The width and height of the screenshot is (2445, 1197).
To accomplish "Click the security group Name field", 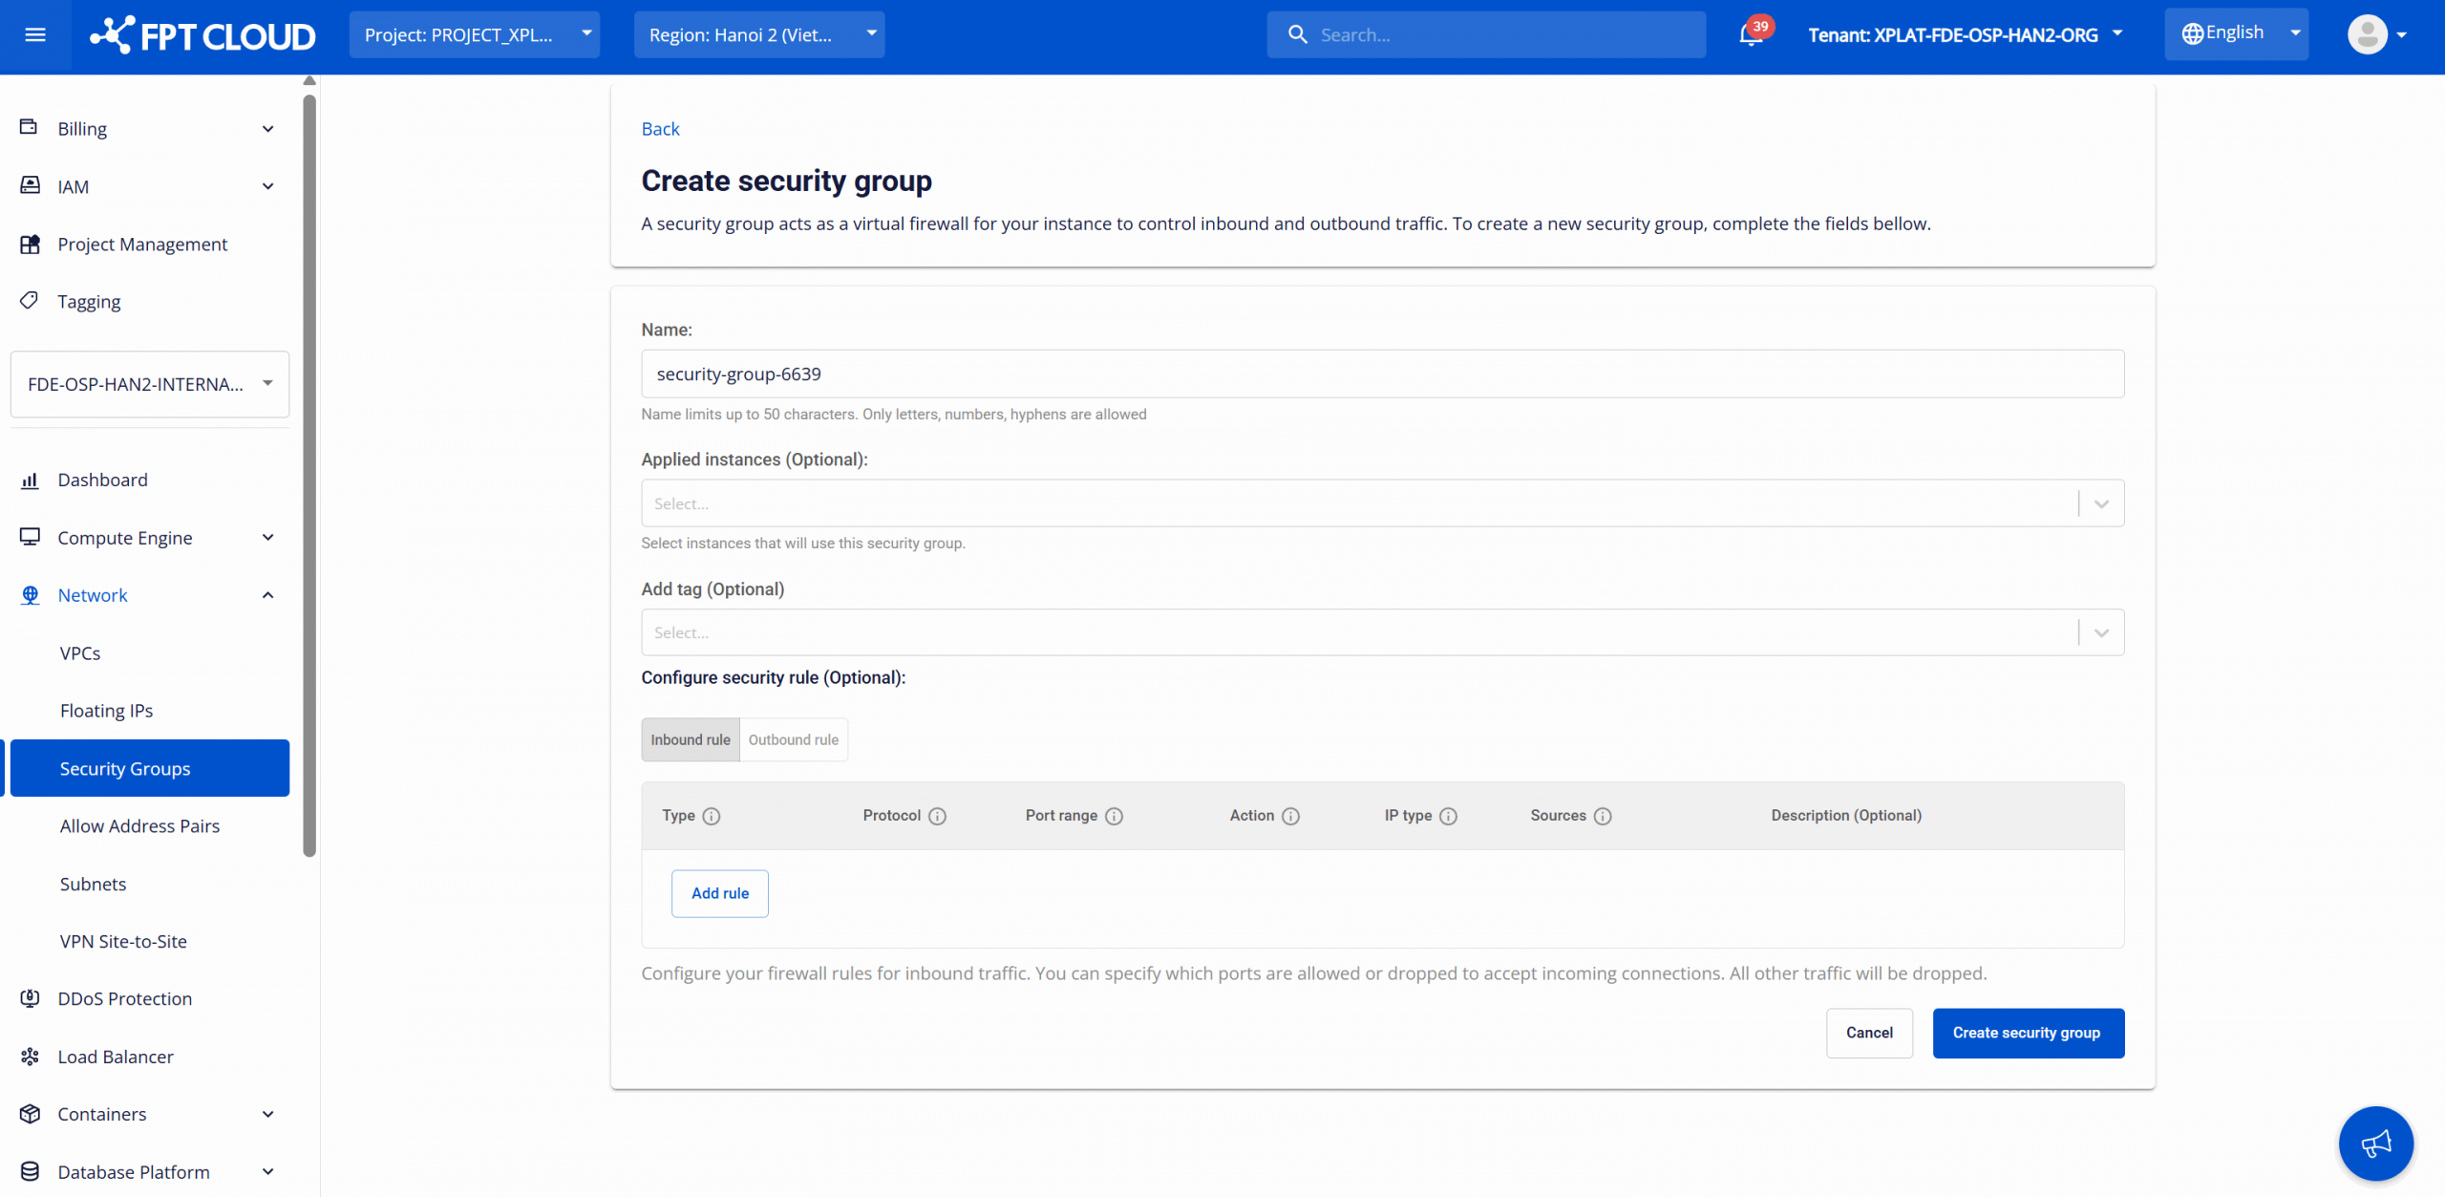I will click(x=1382, y=374).
